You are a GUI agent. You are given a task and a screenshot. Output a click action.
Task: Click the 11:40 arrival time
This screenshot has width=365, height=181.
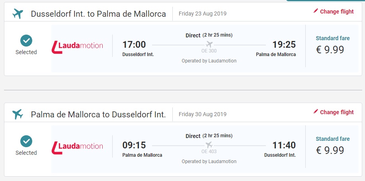pyautogui.click(x=284, y=145)
